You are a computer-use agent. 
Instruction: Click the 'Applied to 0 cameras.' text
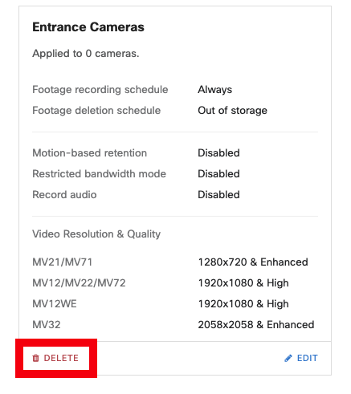pyautogui.click(x=86, y=54)
